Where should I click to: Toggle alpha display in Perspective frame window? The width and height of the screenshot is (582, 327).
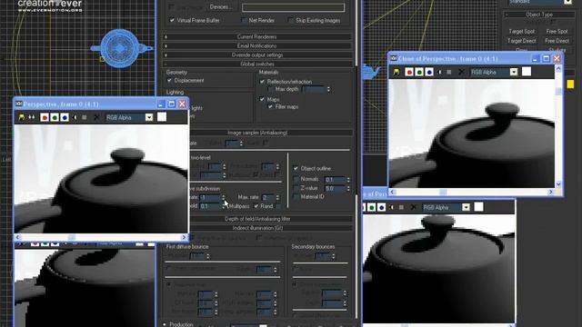tap(75, 117)
